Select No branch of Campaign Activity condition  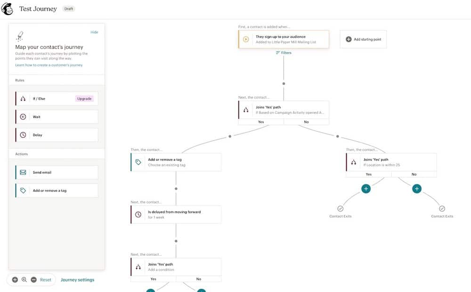tap(307, 122)
